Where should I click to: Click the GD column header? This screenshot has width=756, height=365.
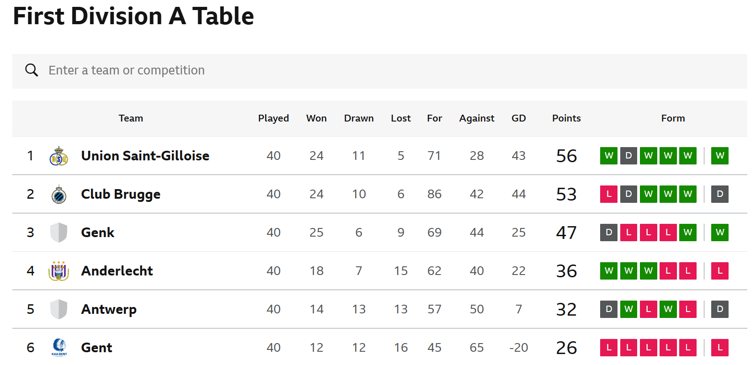coord(519,118)
